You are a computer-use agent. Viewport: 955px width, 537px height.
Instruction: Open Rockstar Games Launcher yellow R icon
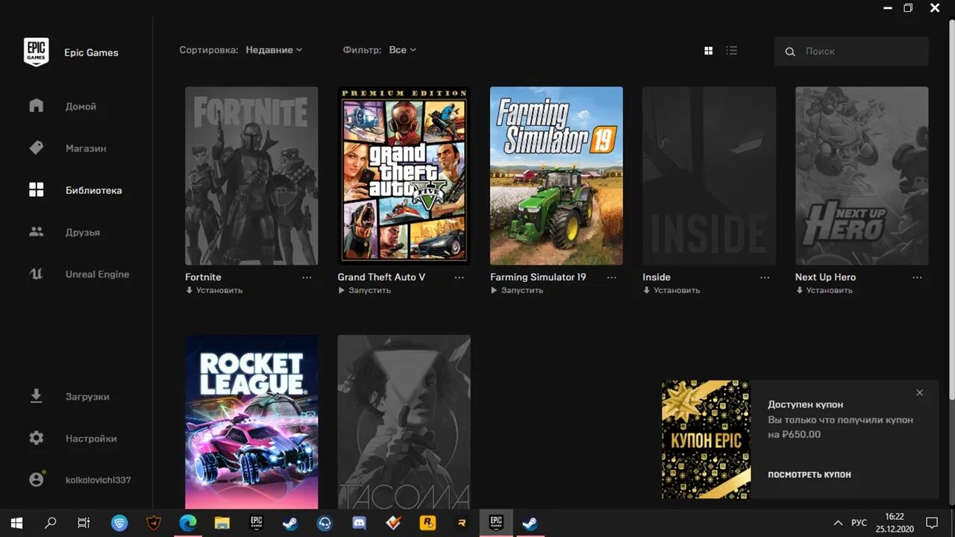coord(428,523)
